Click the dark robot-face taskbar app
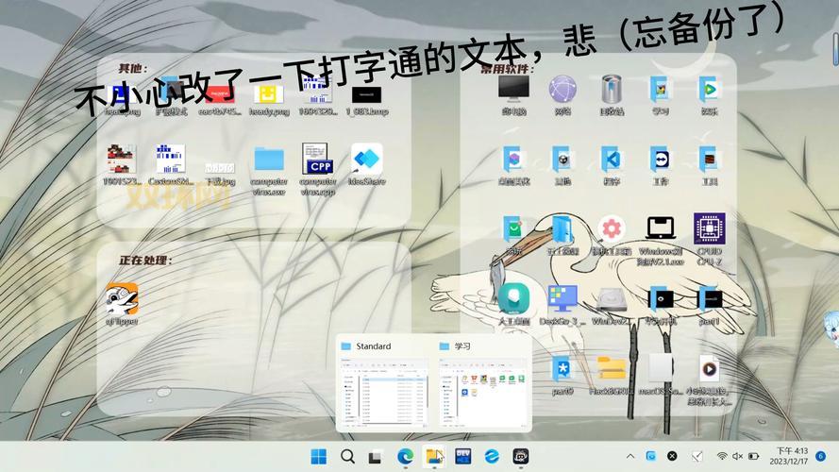The image size is (839, 472). [521, 457]
